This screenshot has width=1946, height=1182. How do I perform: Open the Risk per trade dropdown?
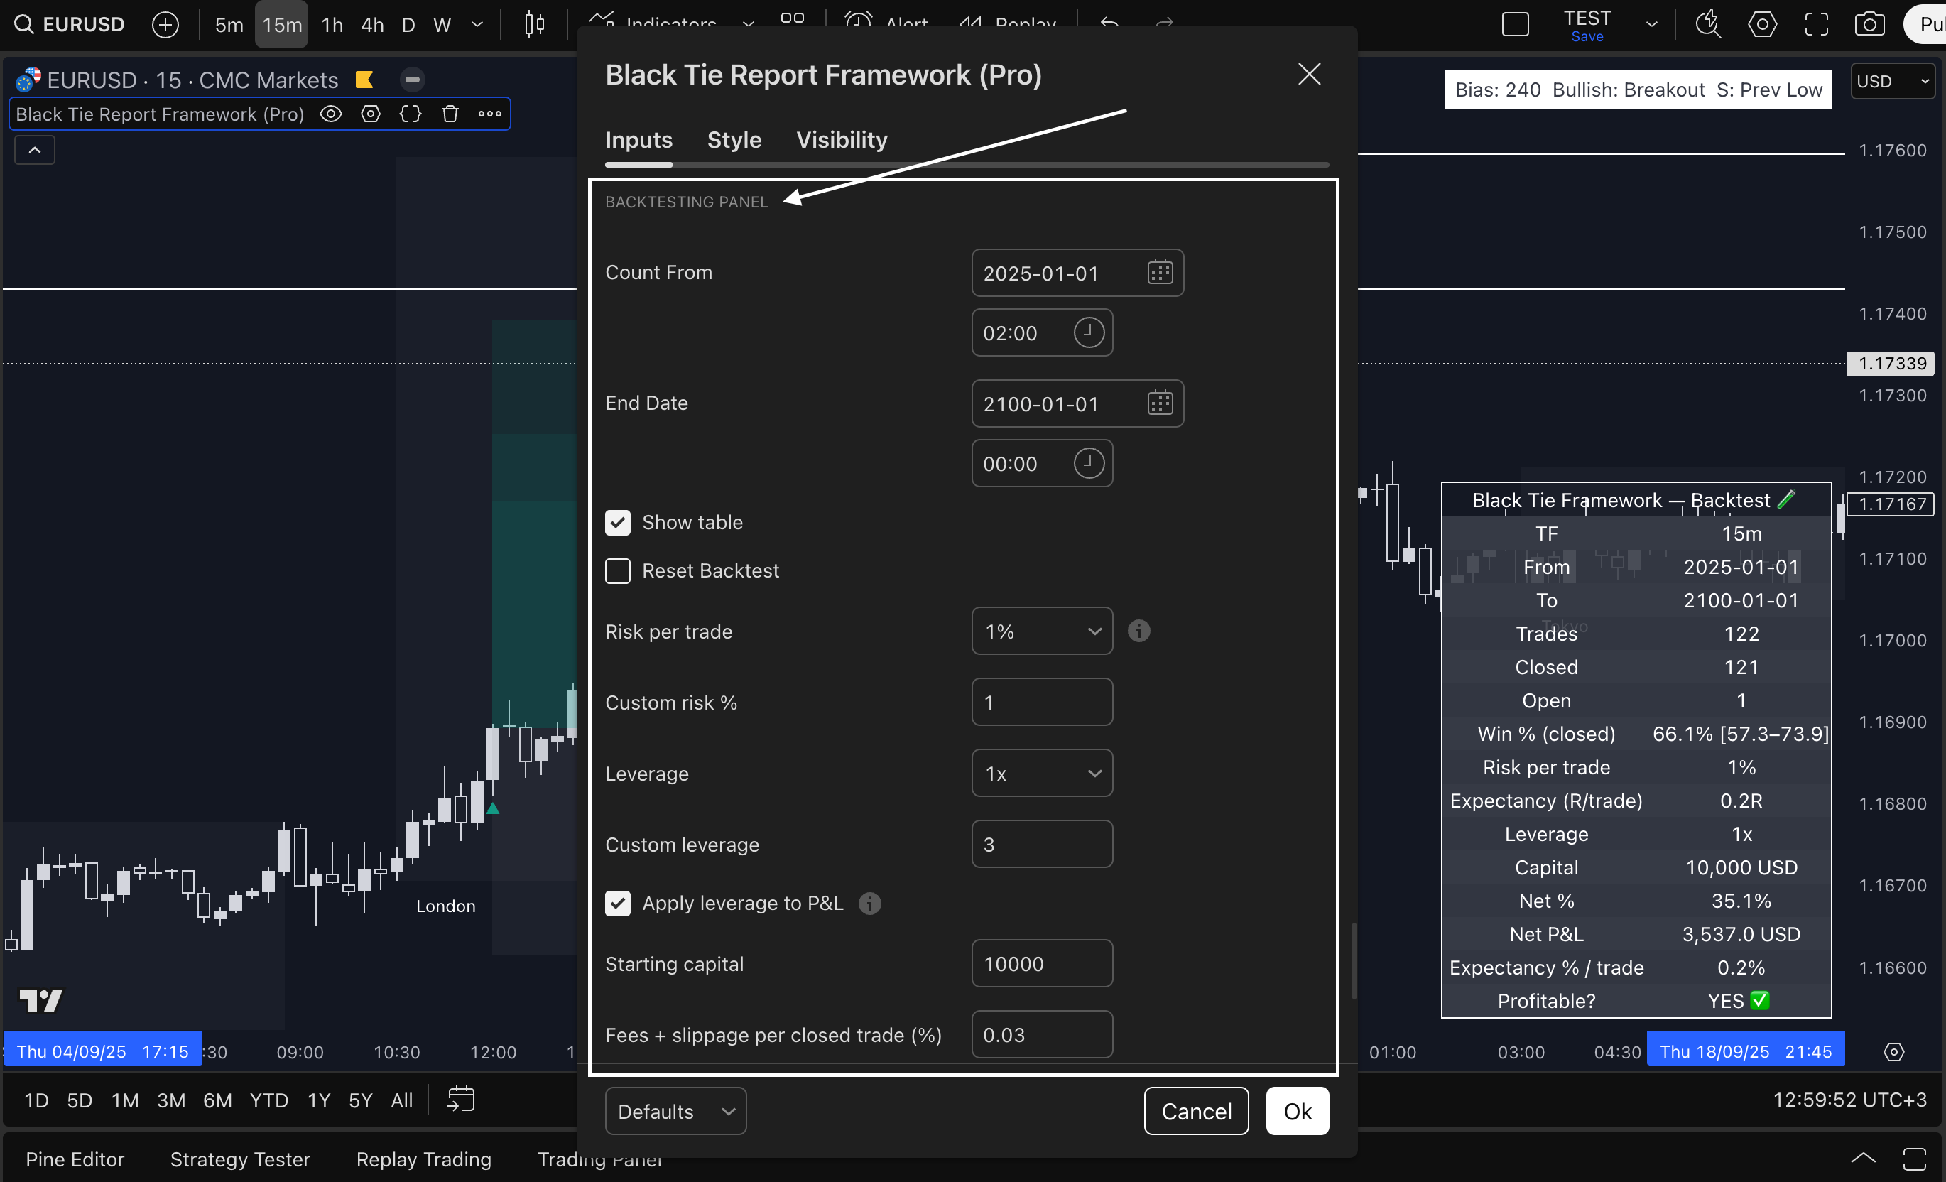1041,631
